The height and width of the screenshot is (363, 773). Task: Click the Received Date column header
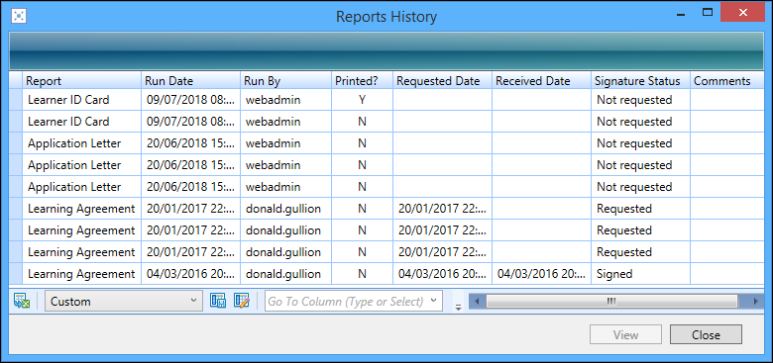click(541, 81)
